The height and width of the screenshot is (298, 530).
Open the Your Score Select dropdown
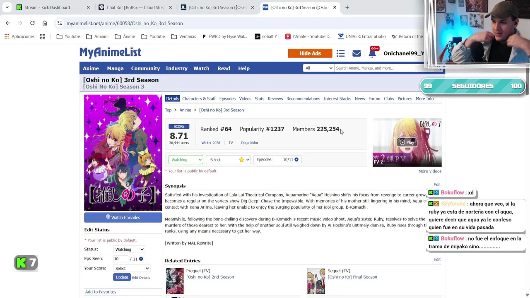132,268
